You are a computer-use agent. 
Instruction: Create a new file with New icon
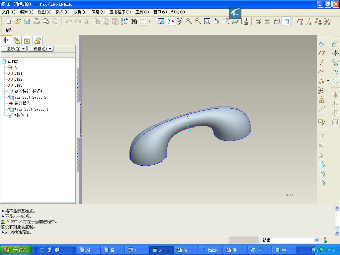[x=8, y=21]
